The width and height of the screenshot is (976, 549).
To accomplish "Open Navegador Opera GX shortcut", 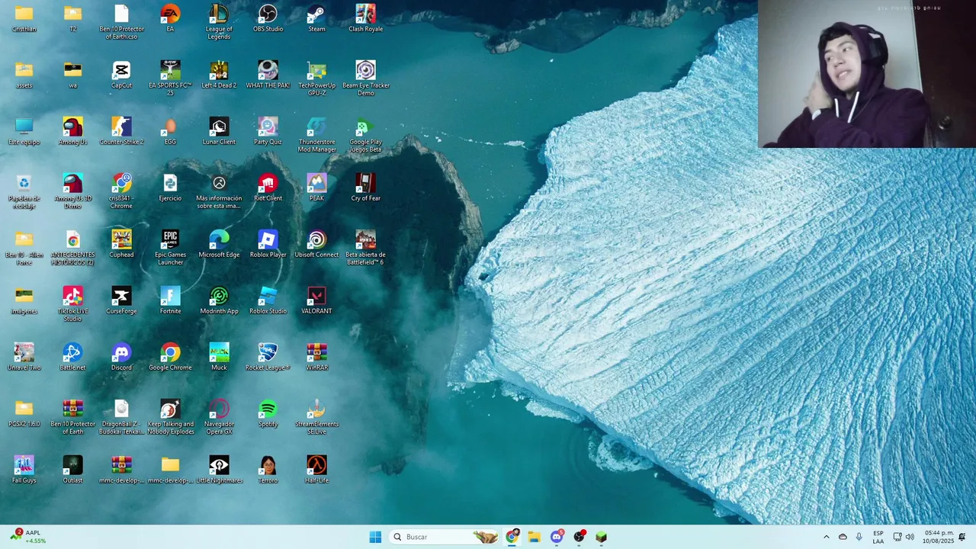I will pos(219,416).
